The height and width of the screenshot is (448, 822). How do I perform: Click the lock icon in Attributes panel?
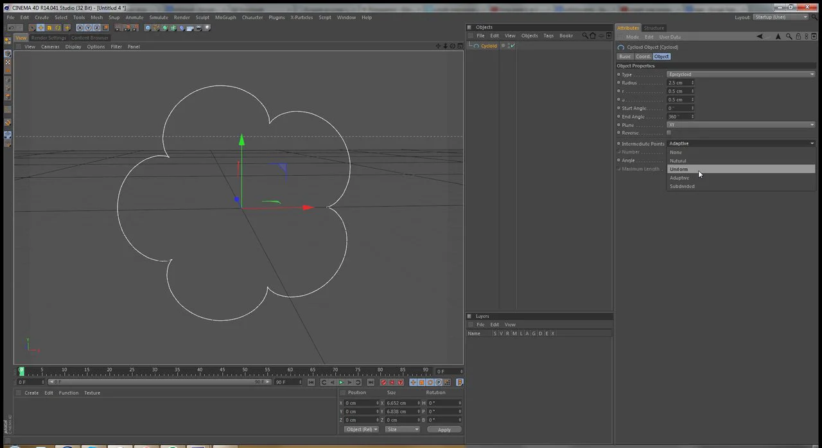(798, 37)
